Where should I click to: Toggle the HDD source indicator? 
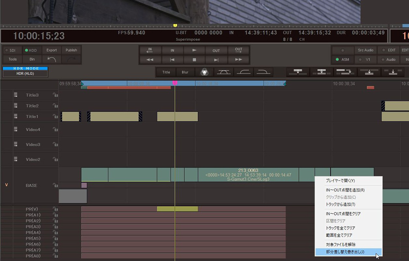pyautogui.click(x=31, y=50)
